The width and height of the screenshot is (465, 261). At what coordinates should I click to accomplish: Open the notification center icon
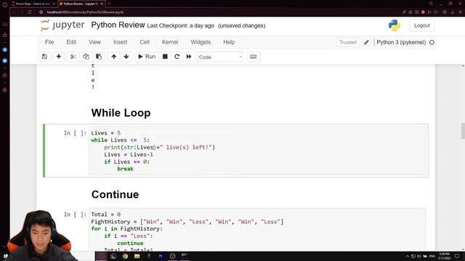click(x=457, y=256)
